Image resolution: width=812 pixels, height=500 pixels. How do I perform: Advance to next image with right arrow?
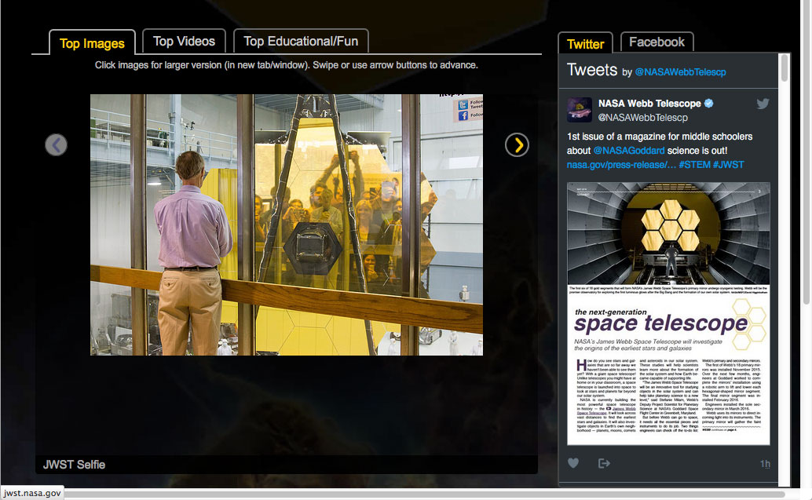coord(517,145)
